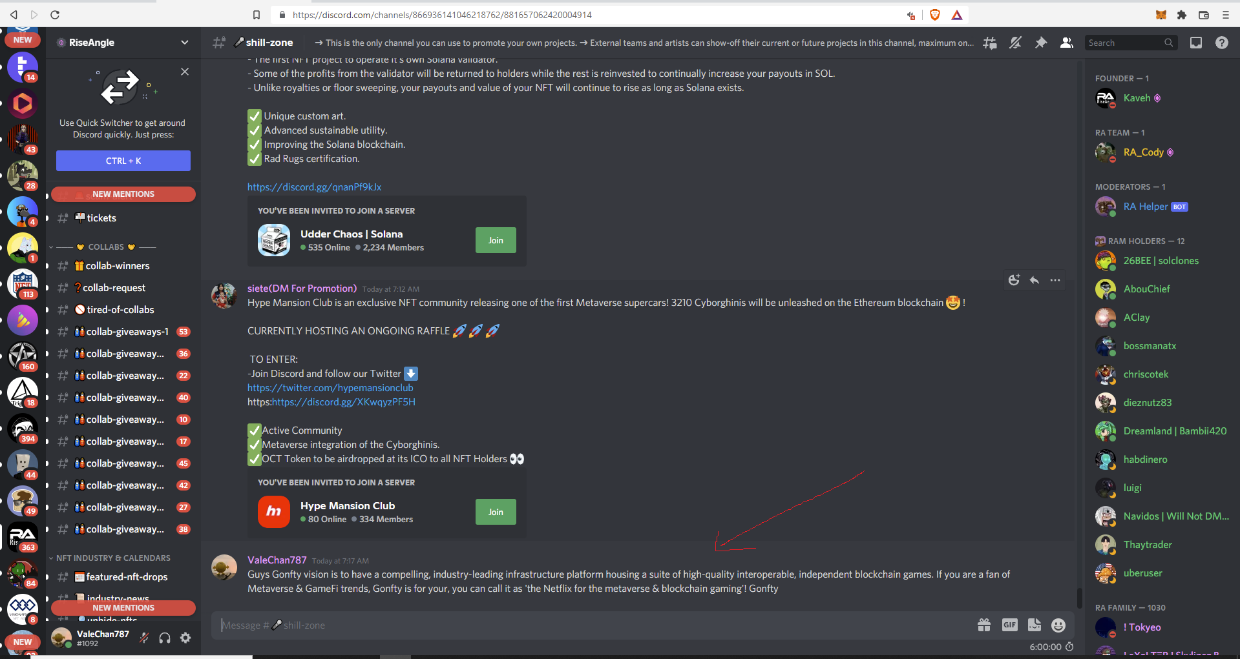Image resolution: width=1240 pixels, height=659 pixels.
Task: Open the server icon with 394 notifications
Action: tap(23, 429)
